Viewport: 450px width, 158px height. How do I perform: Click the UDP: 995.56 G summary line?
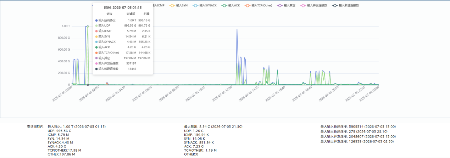pyautogui.click(x=59, y=131)
